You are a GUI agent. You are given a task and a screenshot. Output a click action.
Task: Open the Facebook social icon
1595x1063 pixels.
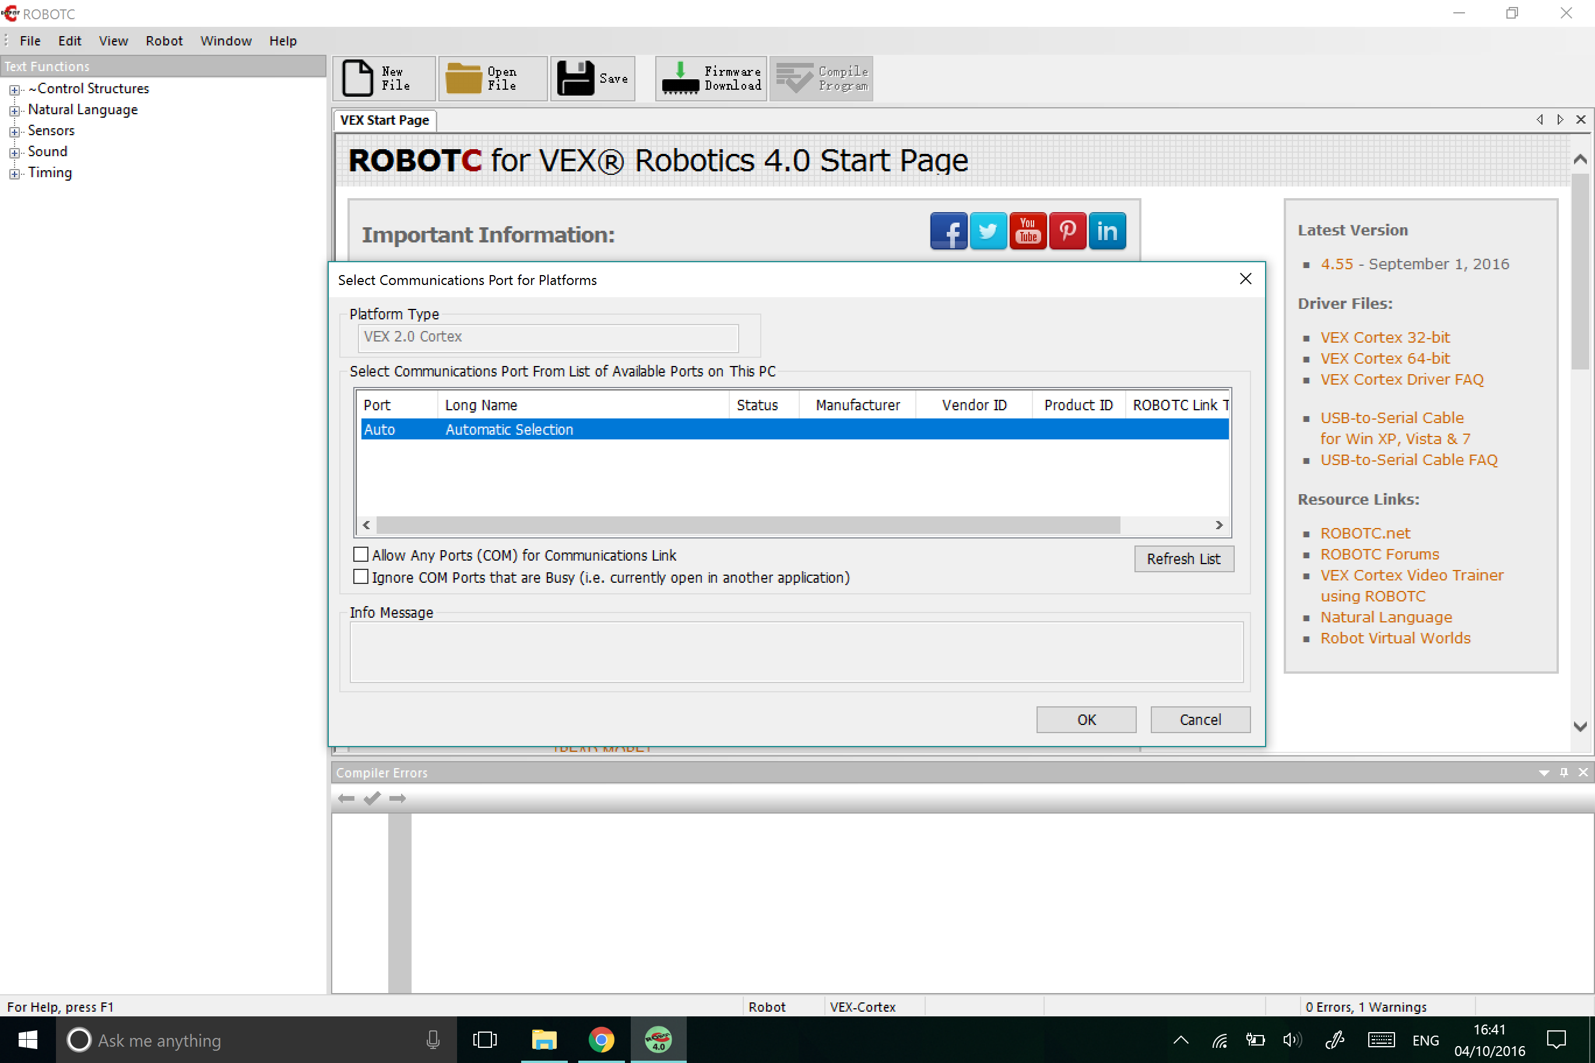tap(948, 231)
